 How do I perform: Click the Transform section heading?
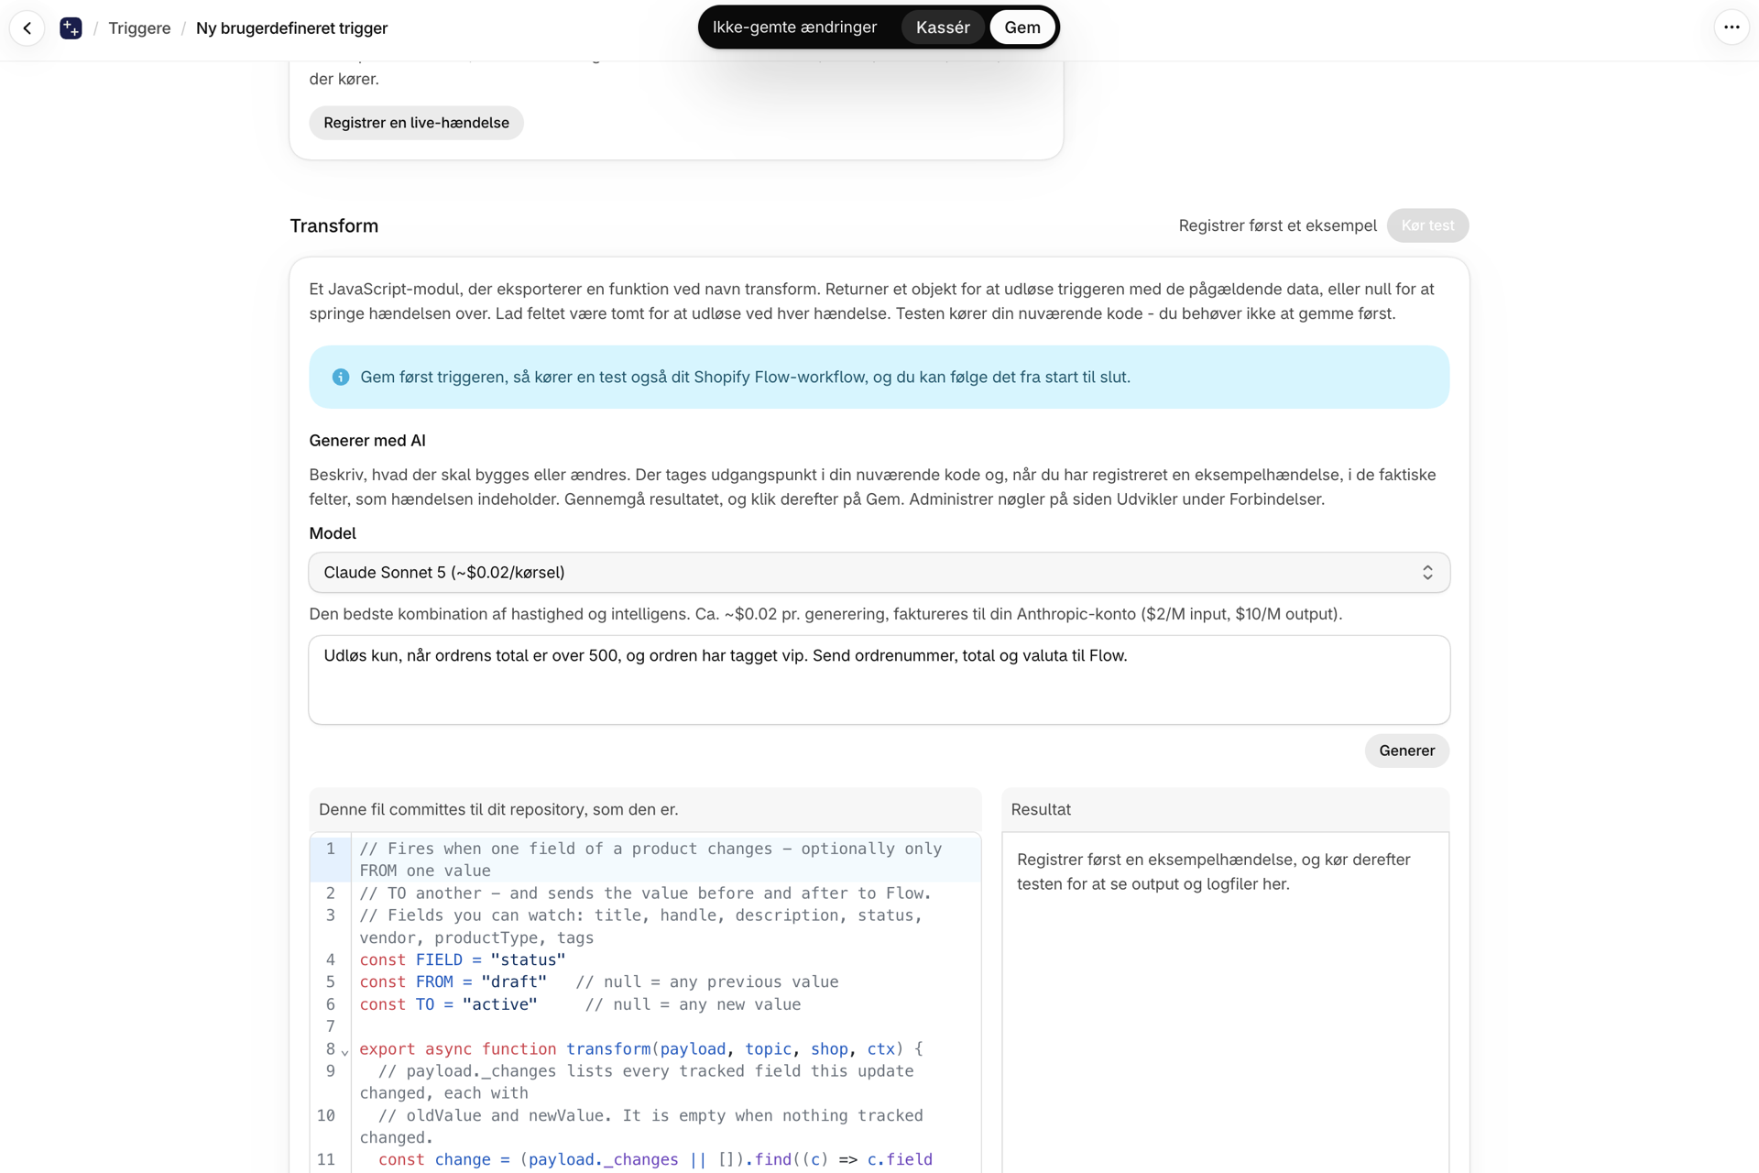pyautogui.click(x=334, y=225)
